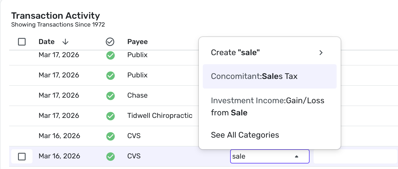Open See All Categories
Screen dimensions: 398x169
245,135
